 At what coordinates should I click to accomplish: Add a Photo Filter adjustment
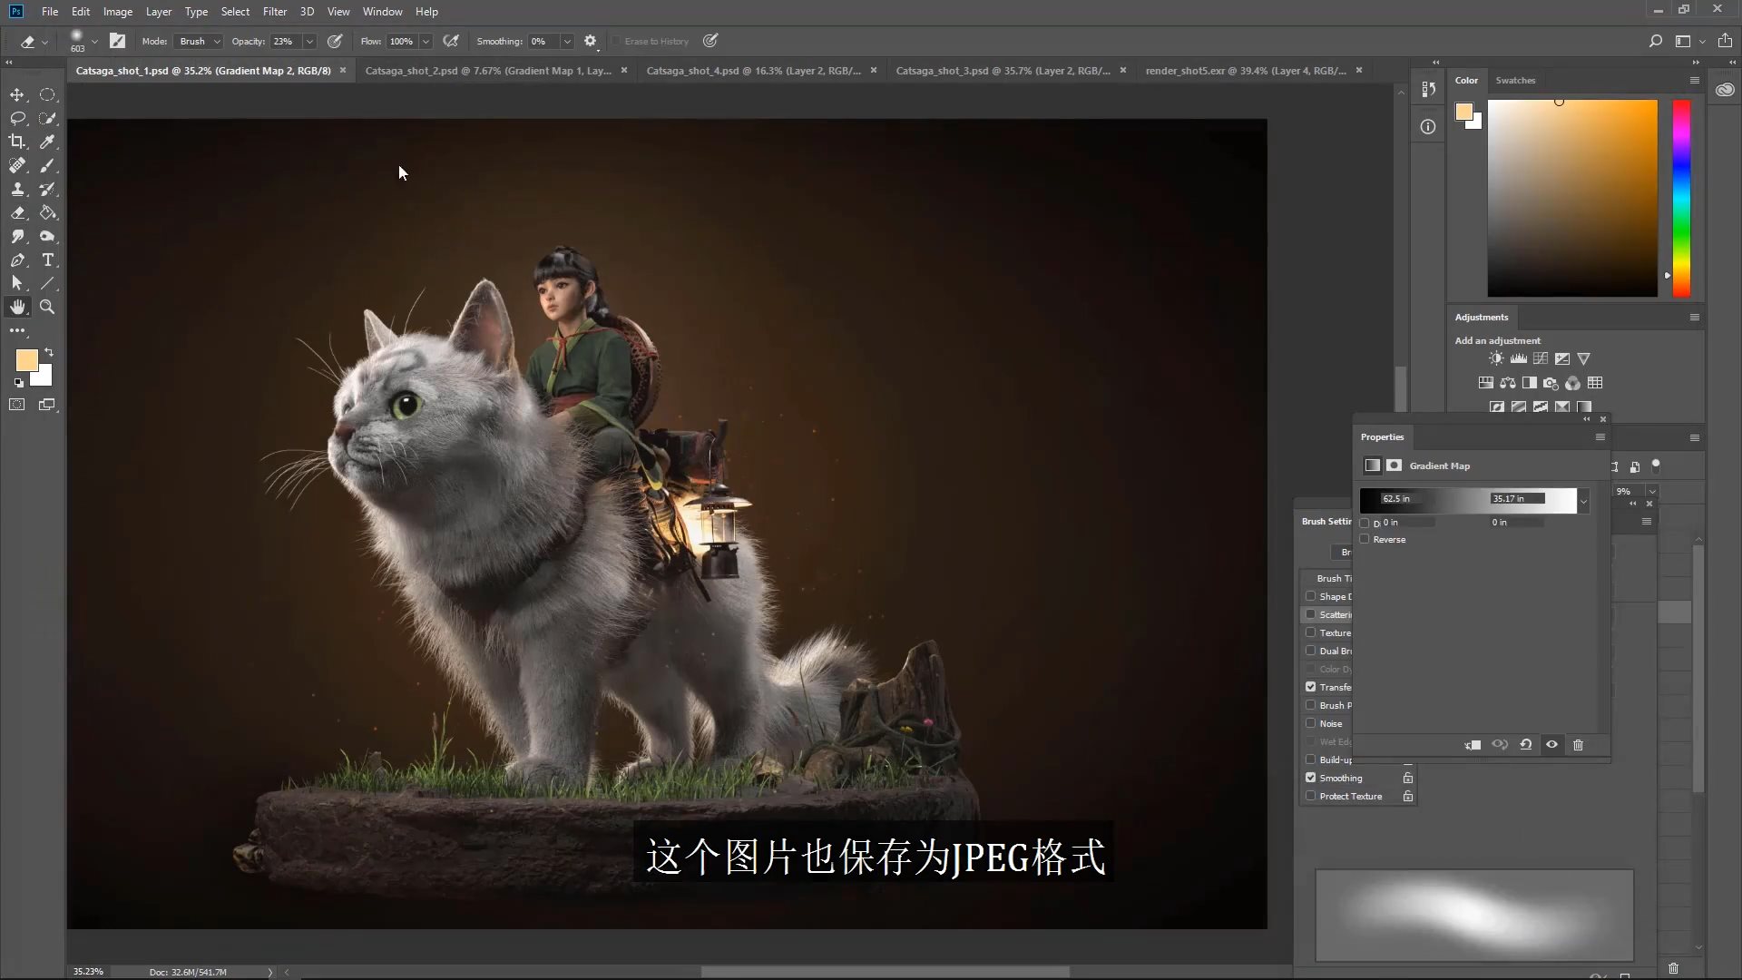click(x=1551, y=383)
